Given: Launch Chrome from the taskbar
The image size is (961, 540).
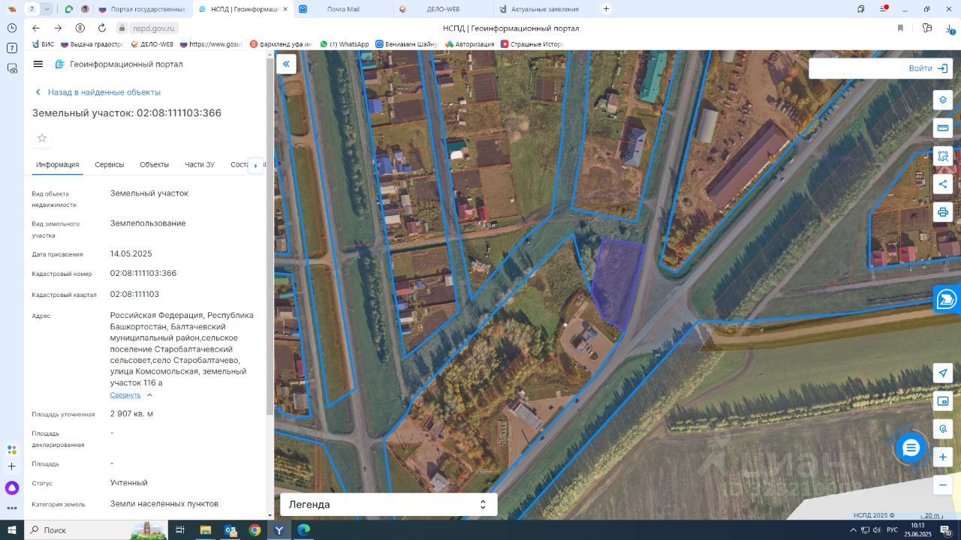Looking at the screenshot, I should point(255,529).
